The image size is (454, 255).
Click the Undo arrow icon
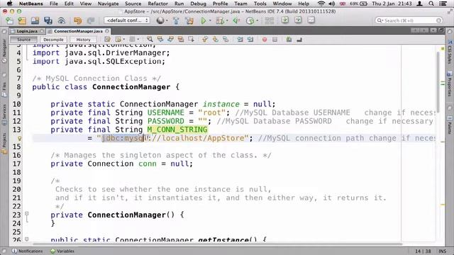click(x=77, y=21)
